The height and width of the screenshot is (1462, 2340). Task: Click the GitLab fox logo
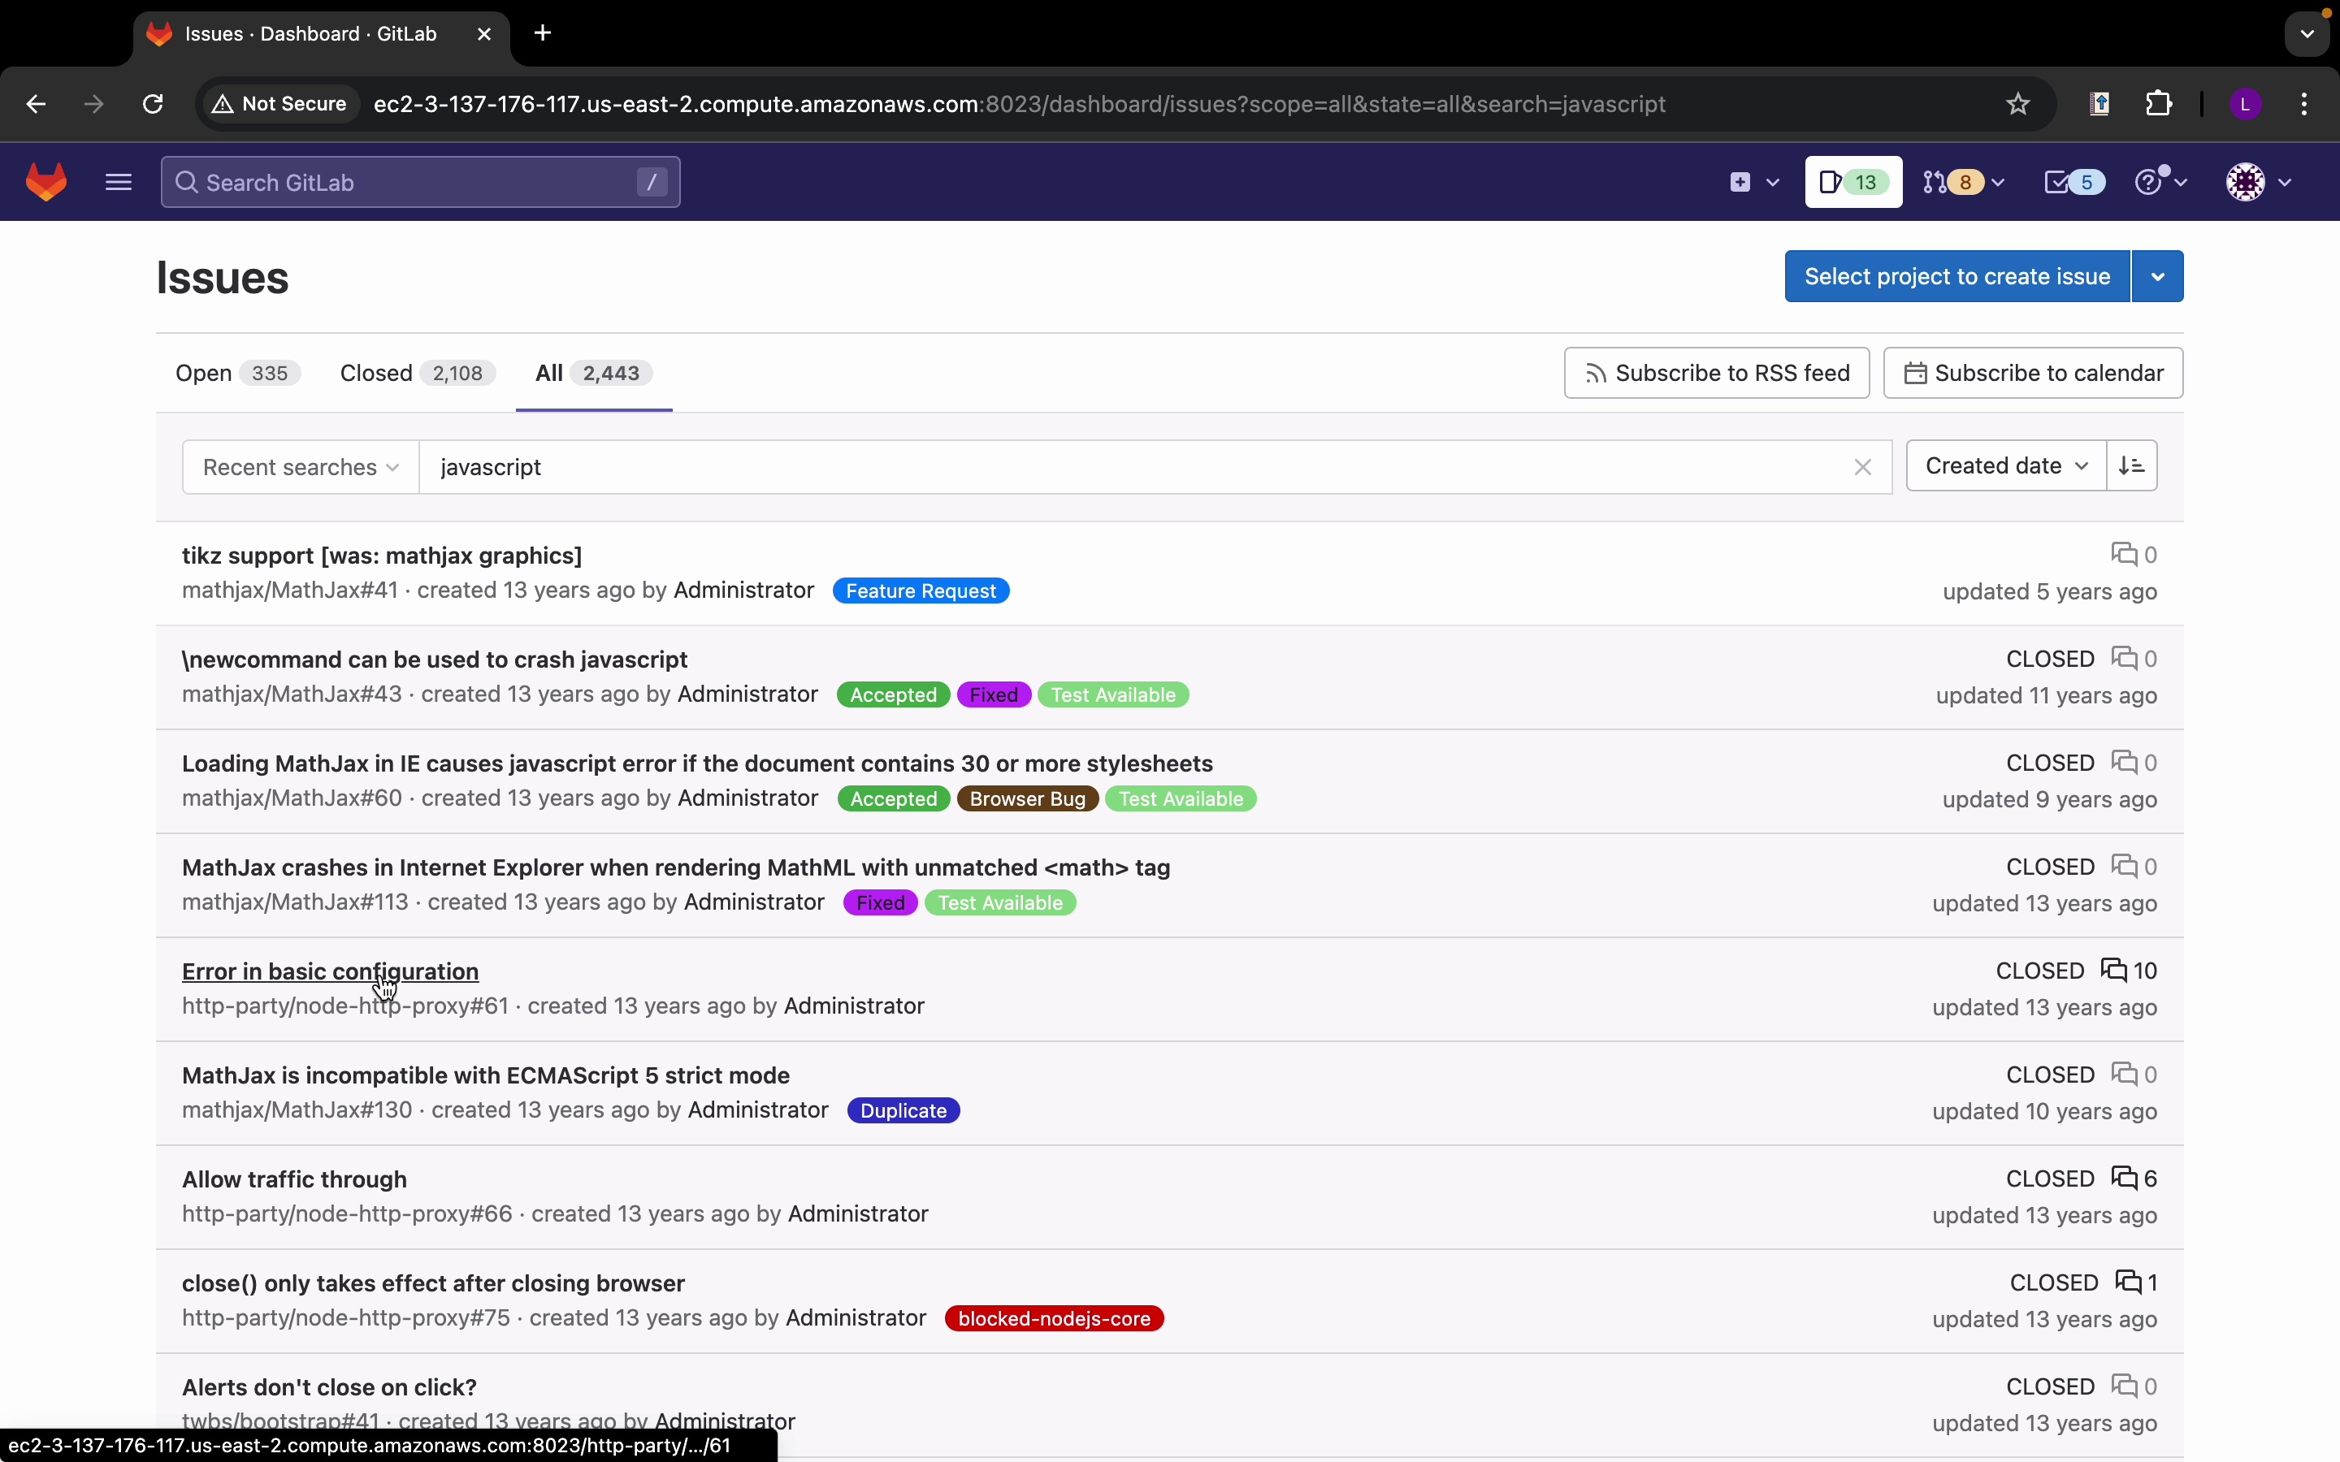46,182
